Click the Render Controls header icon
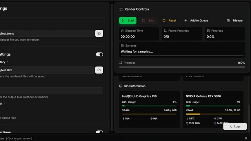Image resolution: width=251 pixels, height=141 pixels. pos(121,9)
